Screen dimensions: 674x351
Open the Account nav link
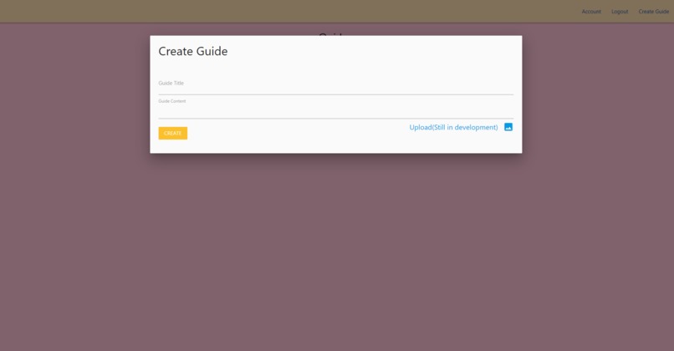pos(591,12)
